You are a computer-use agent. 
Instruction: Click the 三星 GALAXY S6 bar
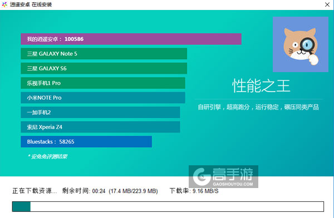(x=104, y=68)
